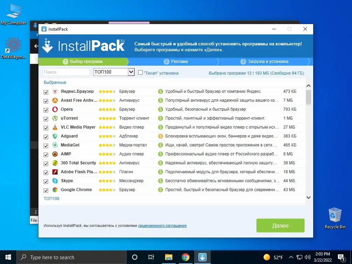Uncheck the Avast Free Antivirus checkbox
The height and width of the screenshot is (264, 352).
[46, 101]
